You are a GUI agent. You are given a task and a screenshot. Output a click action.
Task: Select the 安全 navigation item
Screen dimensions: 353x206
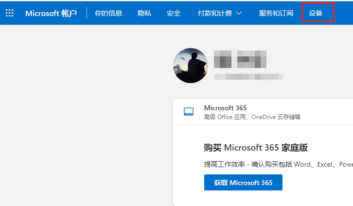tap(174, 13)
